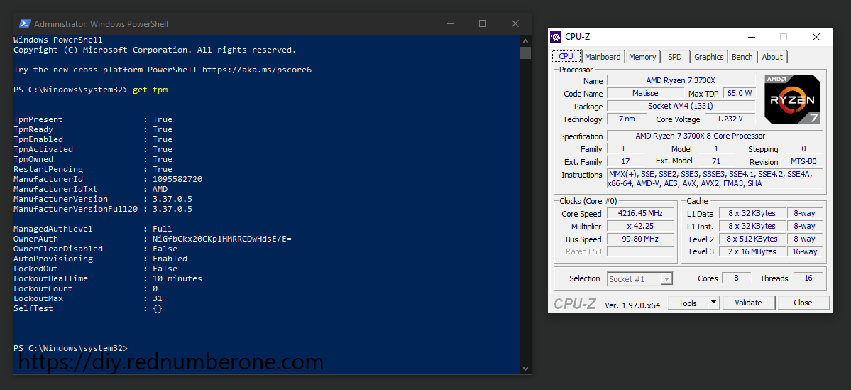Click the ManufacturerVersion 3.37.0.5 line
Image resolution: width=851 pixels, height=390 pixels.
(103, 199)
